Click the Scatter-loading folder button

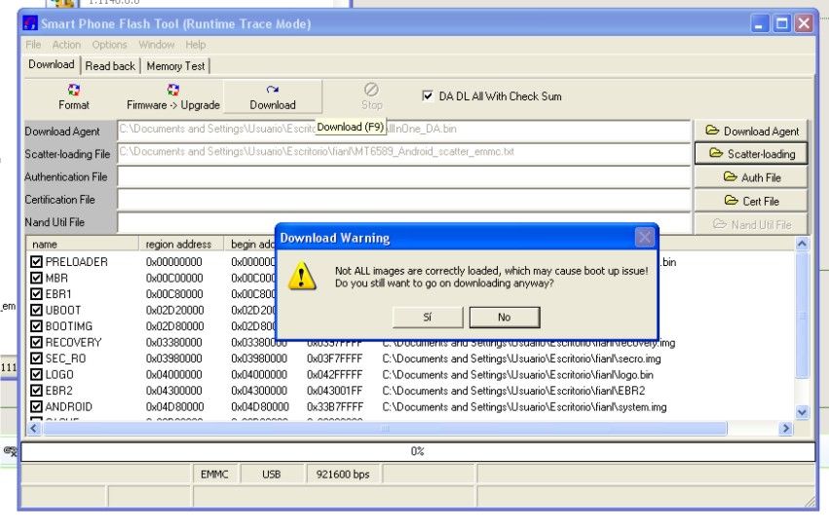point(751,153)
